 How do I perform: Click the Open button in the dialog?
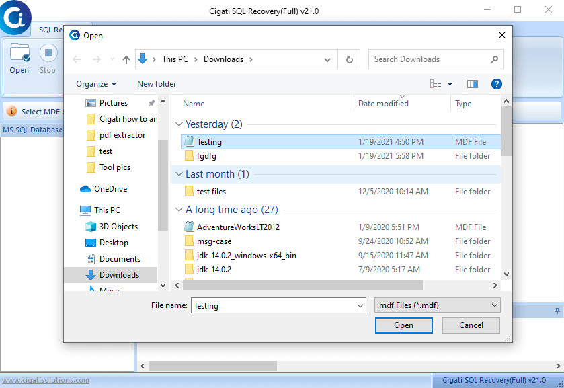coord(403,325)
